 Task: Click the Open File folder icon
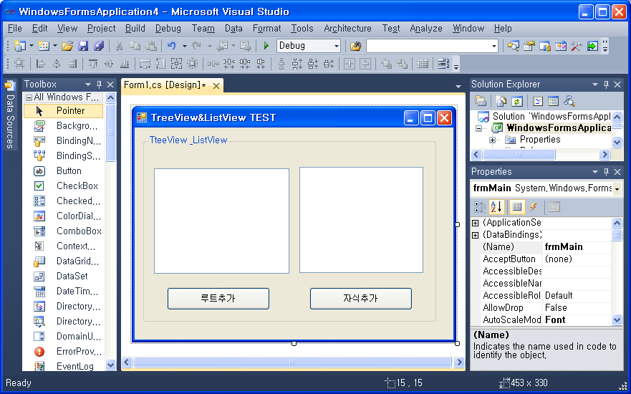[67, 46]
